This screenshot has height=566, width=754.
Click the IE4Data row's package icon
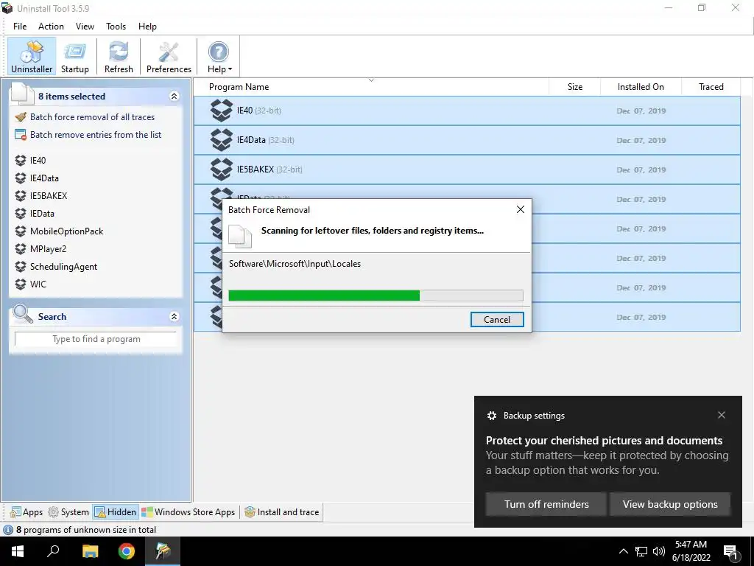coord(221,140)
